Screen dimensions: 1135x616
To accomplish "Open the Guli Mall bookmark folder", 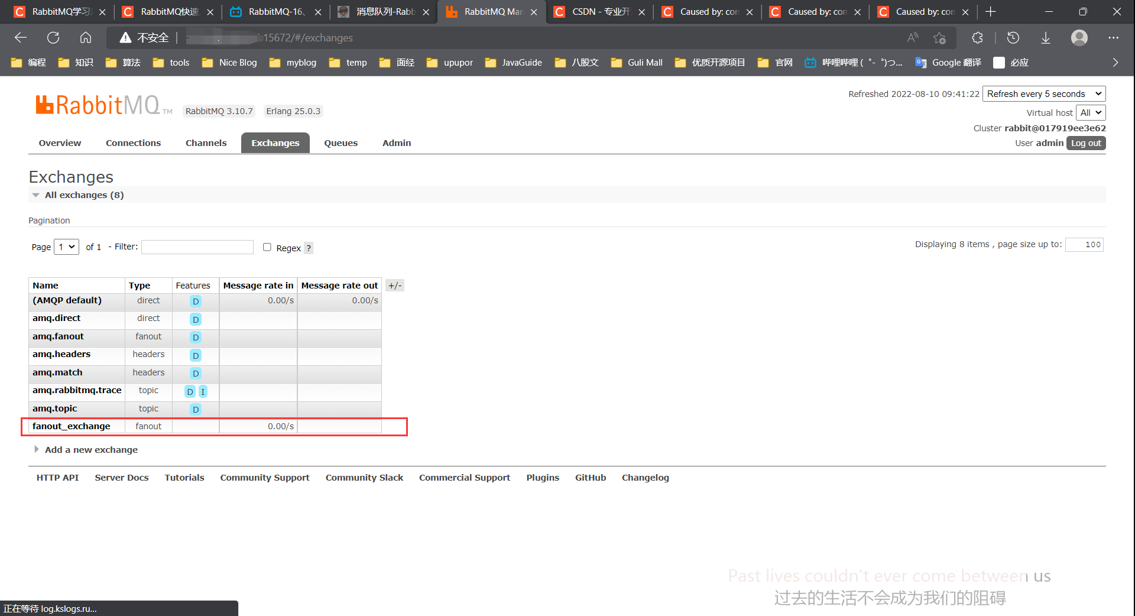I will click(637, 62).
